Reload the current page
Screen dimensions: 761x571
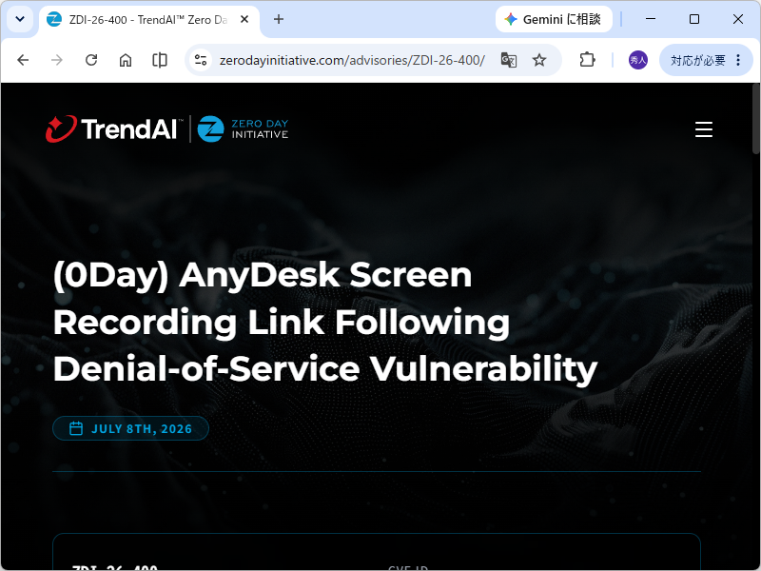coord(91,60)
